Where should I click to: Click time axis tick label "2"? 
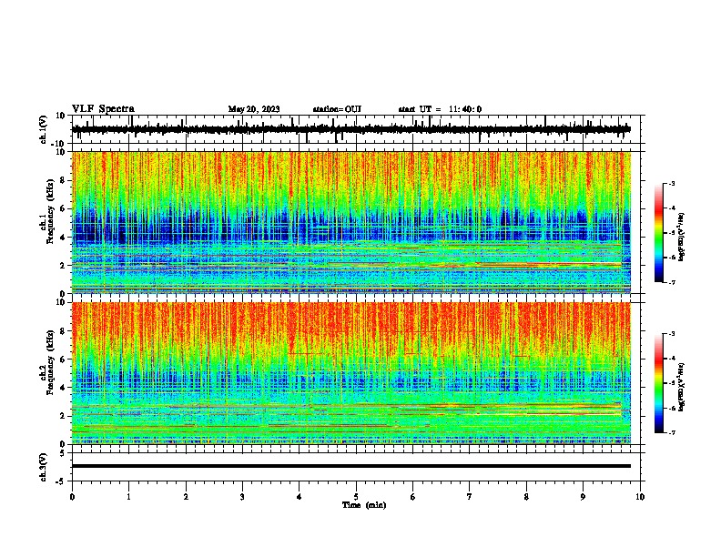[186, 497]
